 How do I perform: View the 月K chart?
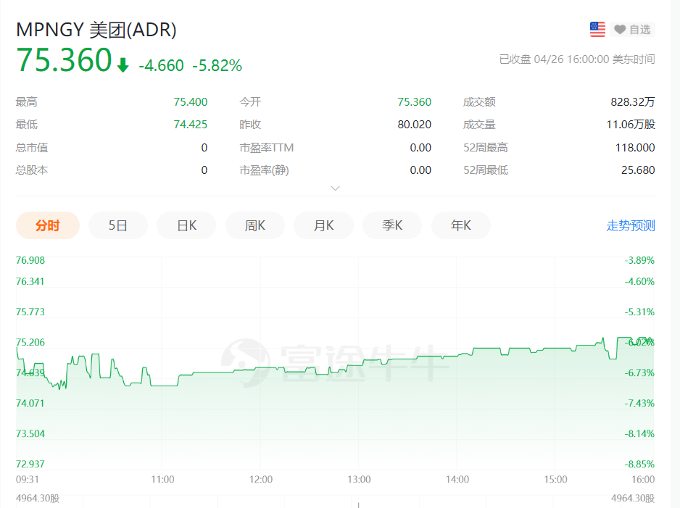[323, 225]
